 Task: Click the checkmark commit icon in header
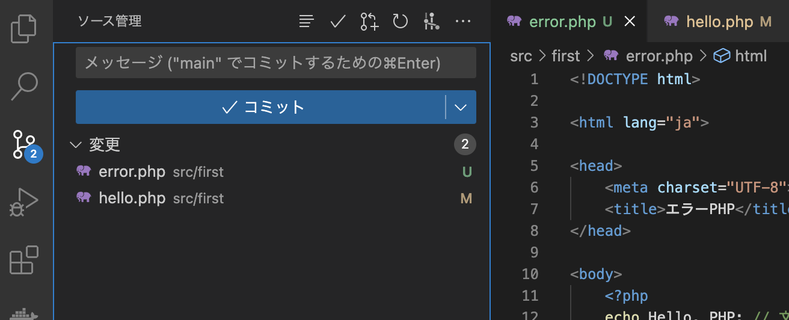[338, 22]
